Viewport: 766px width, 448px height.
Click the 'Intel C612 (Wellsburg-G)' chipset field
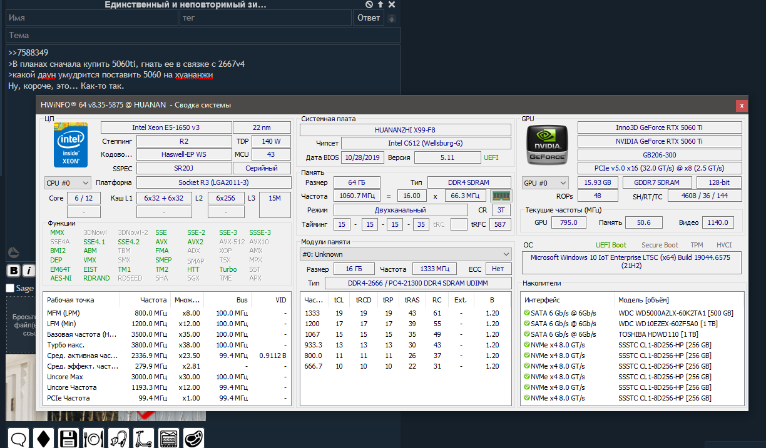tap(426, 144)
